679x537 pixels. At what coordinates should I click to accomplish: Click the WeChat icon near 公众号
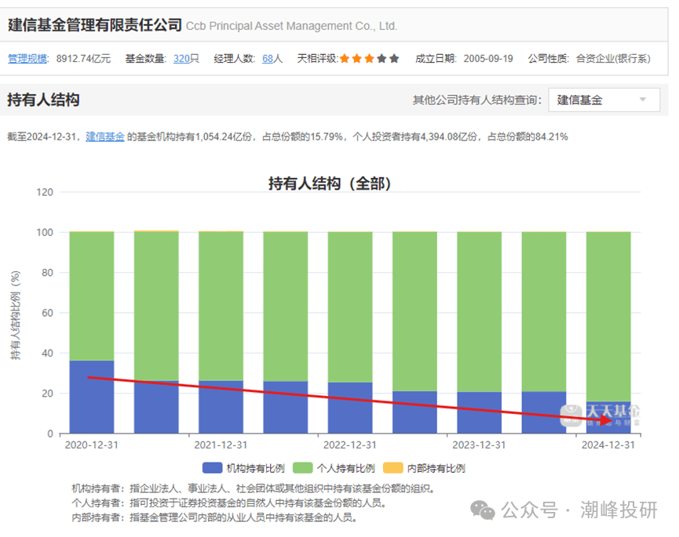(483, 510)
